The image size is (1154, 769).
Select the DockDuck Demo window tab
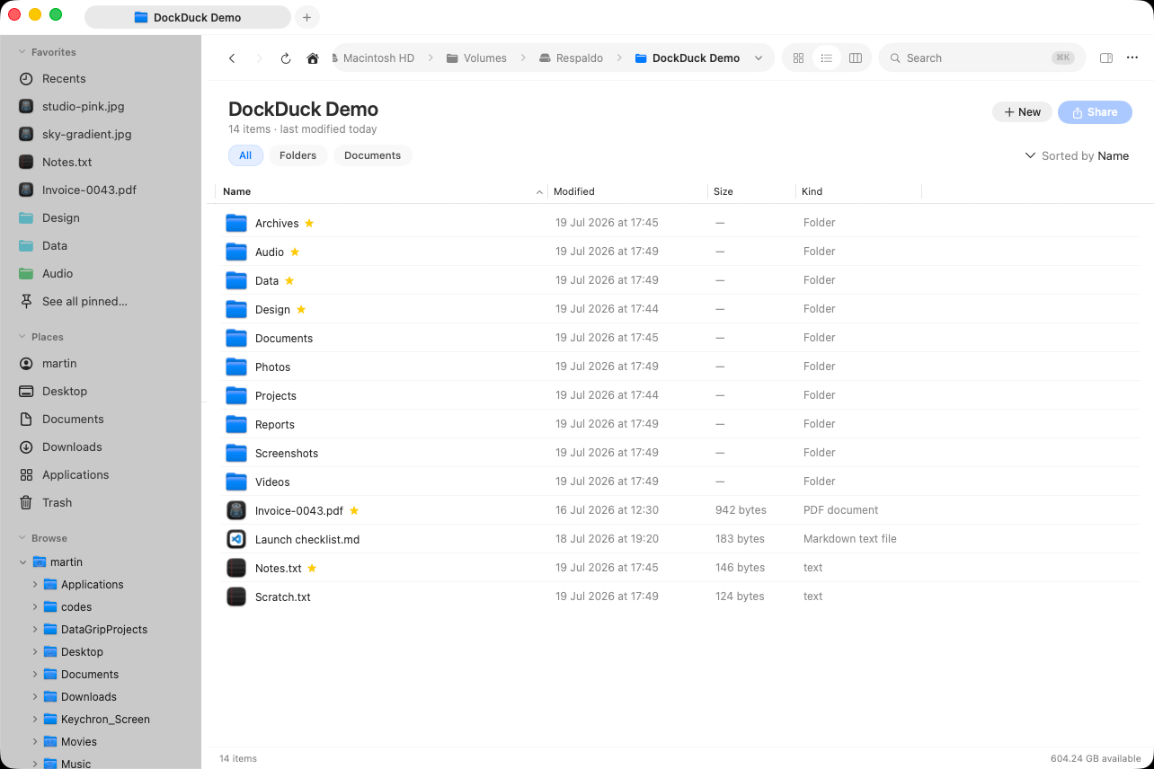click(x=188, y=17)
